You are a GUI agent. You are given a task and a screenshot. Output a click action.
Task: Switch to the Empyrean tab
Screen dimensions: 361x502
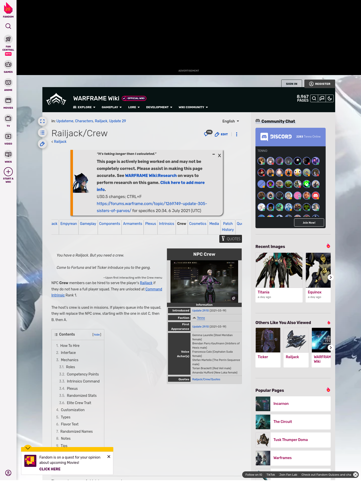(x=69, y=224)
